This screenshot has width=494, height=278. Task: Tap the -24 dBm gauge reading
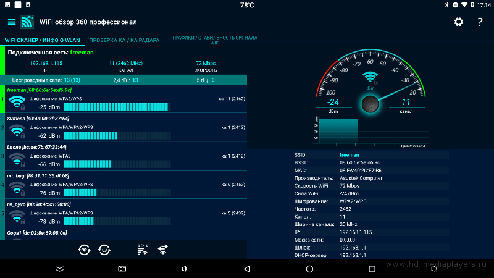coord(333,102)
